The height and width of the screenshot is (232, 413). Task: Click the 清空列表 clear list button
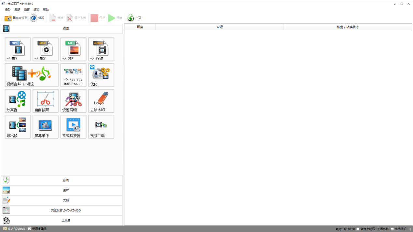76,18
